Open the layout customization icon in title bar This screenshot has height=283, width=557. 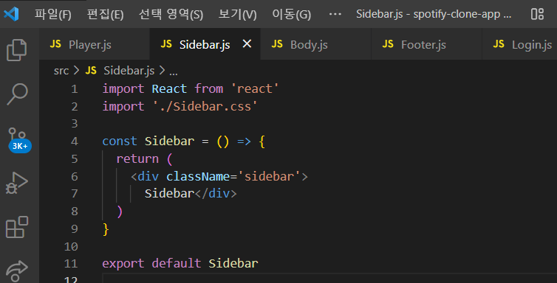[x=538, y=14]
